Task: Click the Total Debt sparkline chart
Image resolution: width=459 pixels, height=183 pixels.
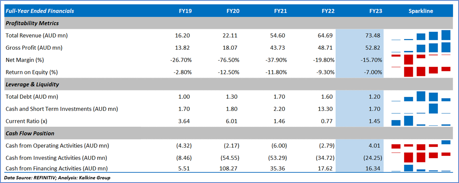Action: point(421,97)
